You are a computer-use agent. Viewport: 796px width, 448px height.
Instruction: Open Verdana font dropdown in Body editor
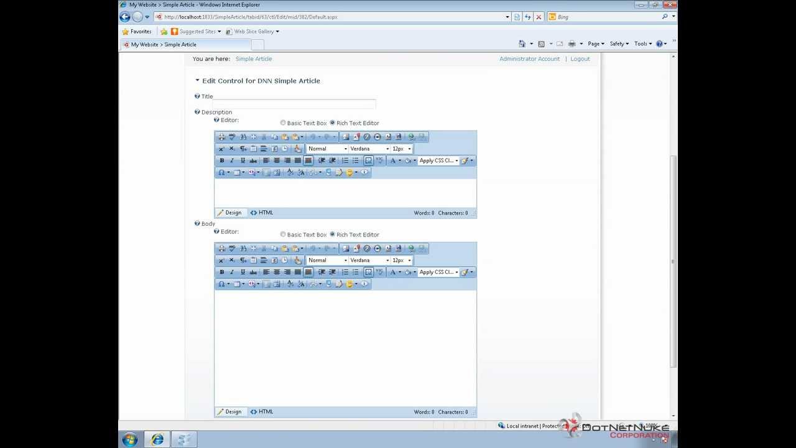[369, 260]
